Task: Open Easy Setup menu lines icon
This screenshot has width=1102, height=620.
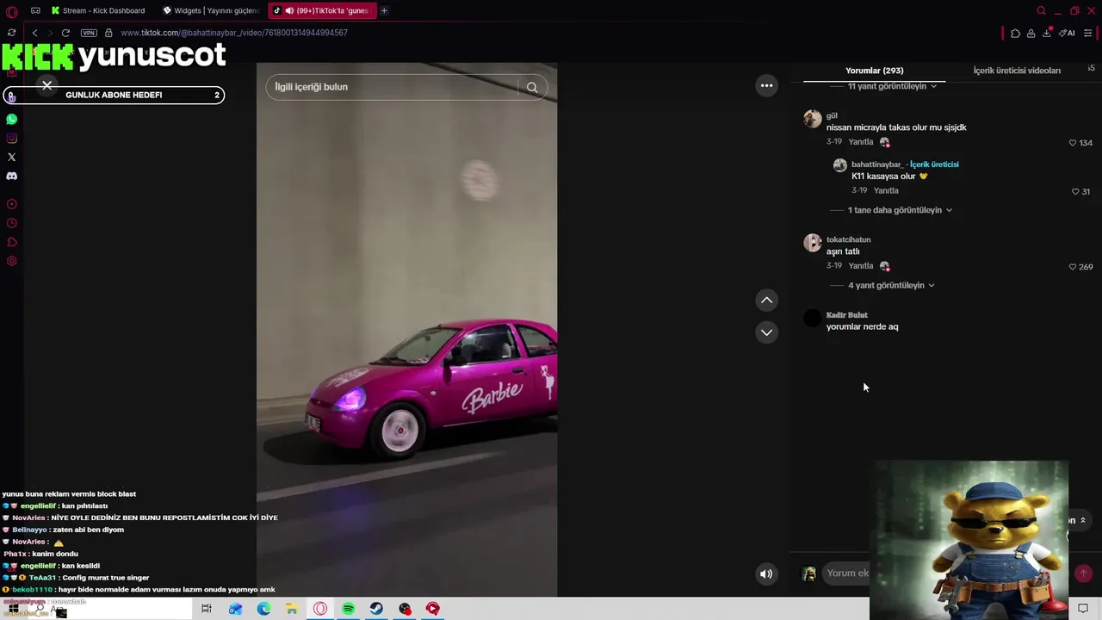Action: (1088, 33)
